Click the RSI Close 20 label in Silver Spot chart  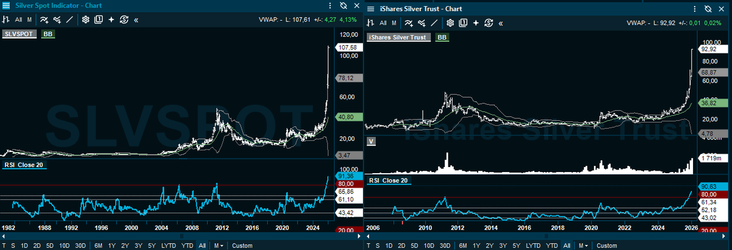click(24, 164)
